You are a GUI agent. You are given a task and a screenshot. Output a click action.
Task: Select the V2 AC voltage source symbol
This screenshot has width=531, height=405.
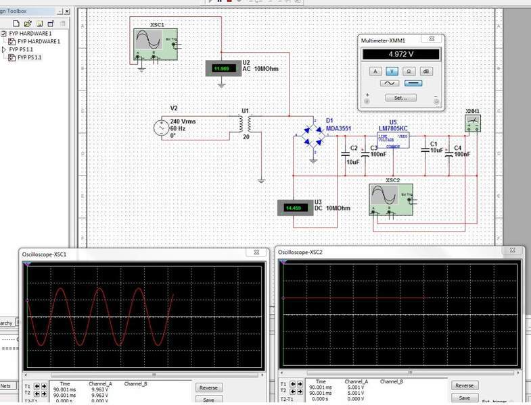tap(162, 128)
